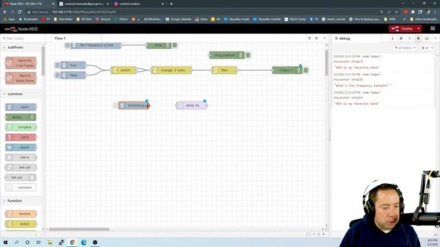Click the horizontal canvas scrollbar
The width and height of the screenshot is (440, 247).
(x=80, y=229)
